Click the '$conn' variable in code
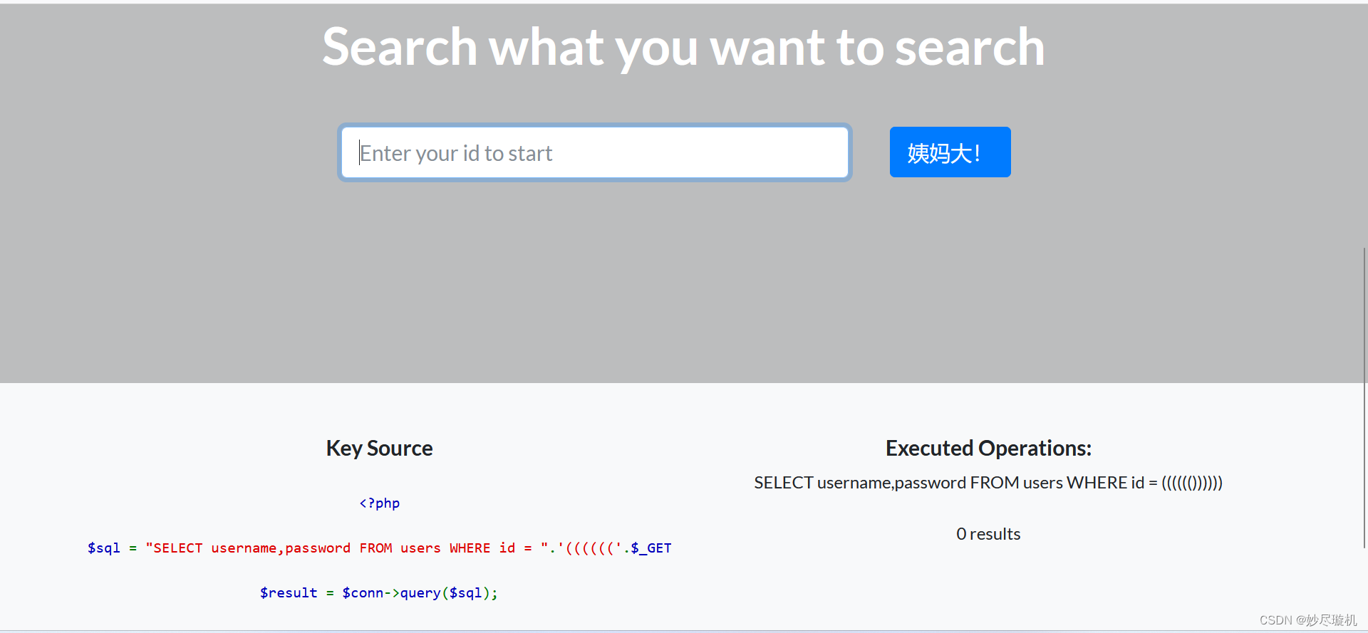Viewport: 1368px width, 633px height. tap(363, 592)
